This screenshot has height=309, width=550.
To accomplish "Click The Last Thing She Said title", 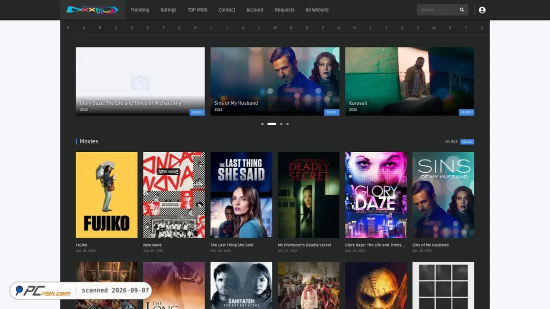I will click(232, 245).
